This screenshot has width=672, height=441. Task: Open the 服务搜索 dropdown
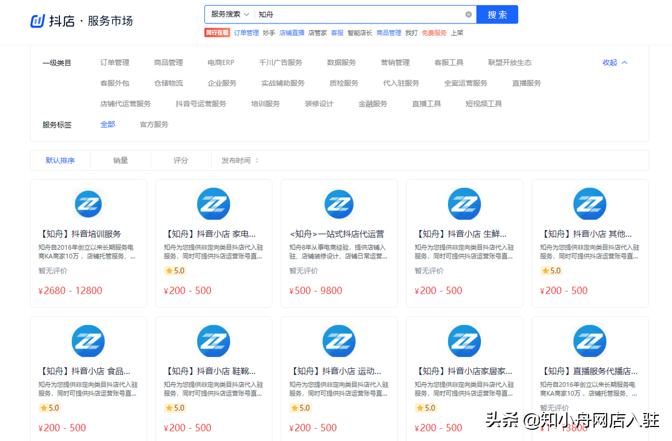tap(230, 15)
